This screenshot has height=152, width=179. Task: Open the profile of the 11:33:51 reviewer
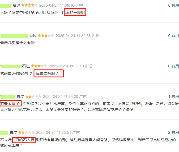(x=4, y=133)
